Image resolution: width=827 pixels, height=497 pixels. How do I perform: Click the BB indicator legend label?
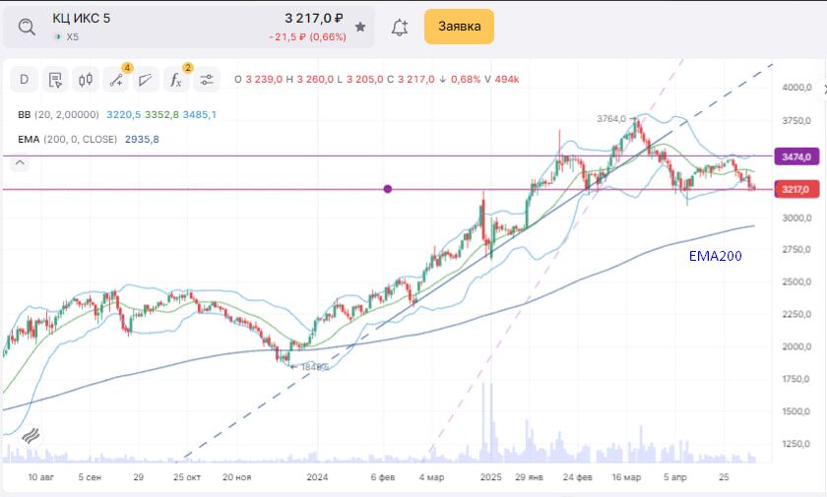[25, 115]
